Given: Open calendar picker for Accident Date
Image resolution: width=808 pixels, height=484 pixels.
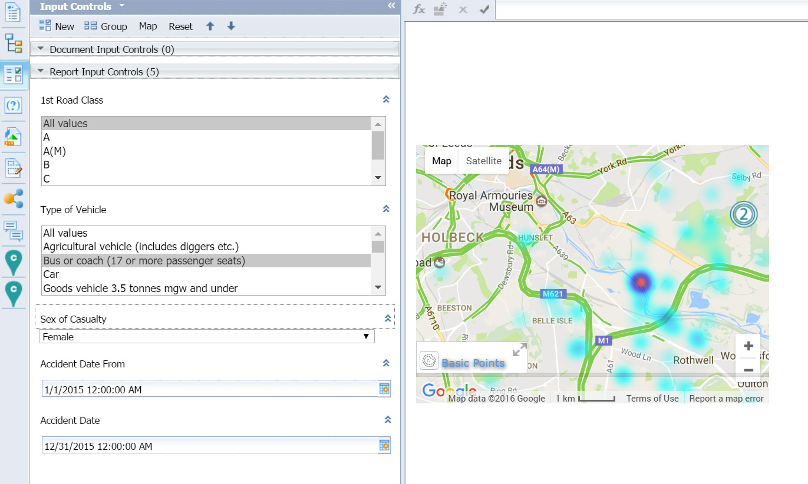Looking at the screenshot, I should (x=384, y=445).
